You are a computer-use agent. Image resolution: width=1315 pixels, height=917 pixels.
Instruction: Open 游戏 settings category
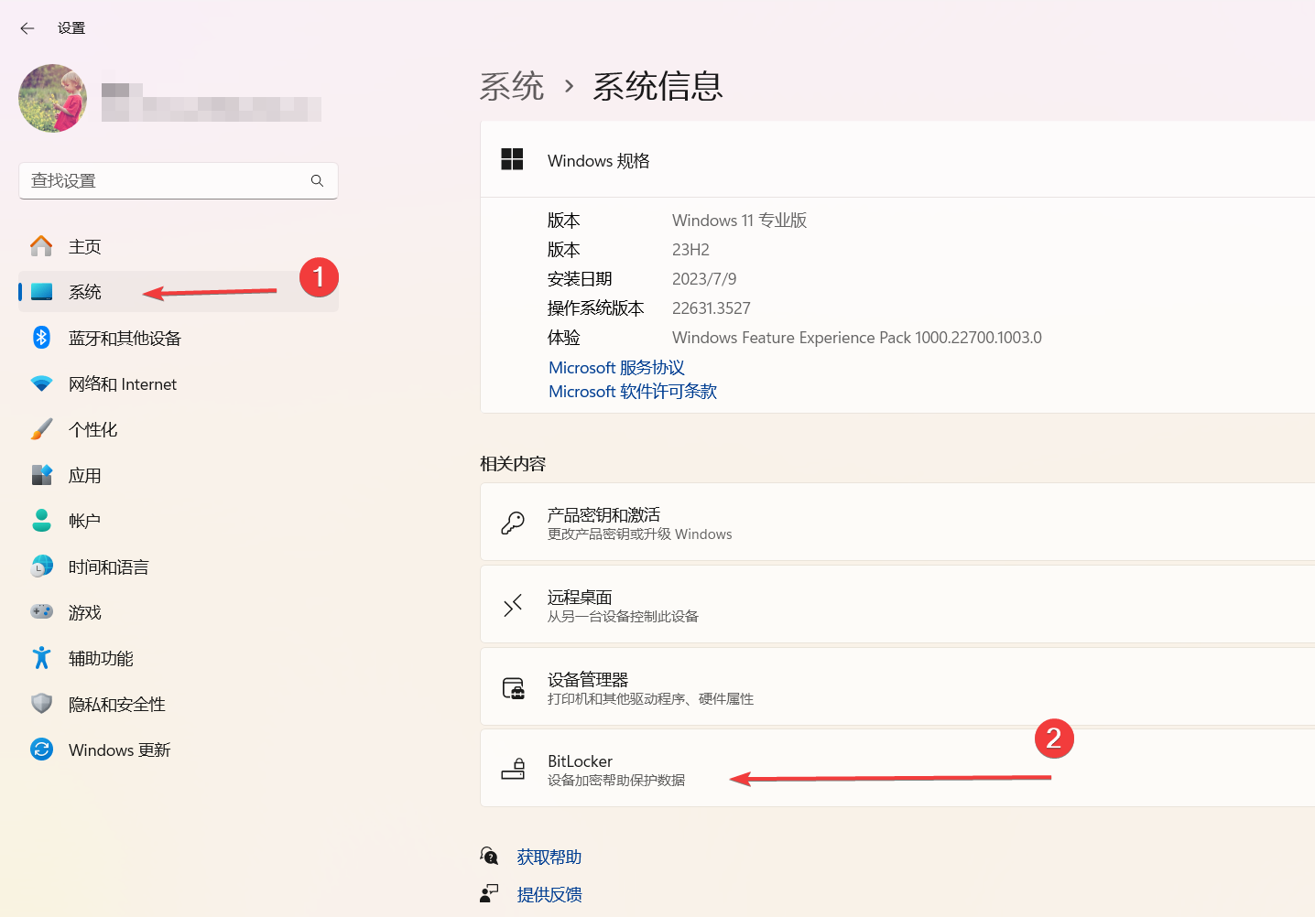point(179,612)
